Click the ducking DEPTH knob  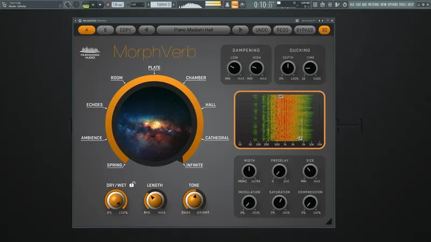pos(288,68)
